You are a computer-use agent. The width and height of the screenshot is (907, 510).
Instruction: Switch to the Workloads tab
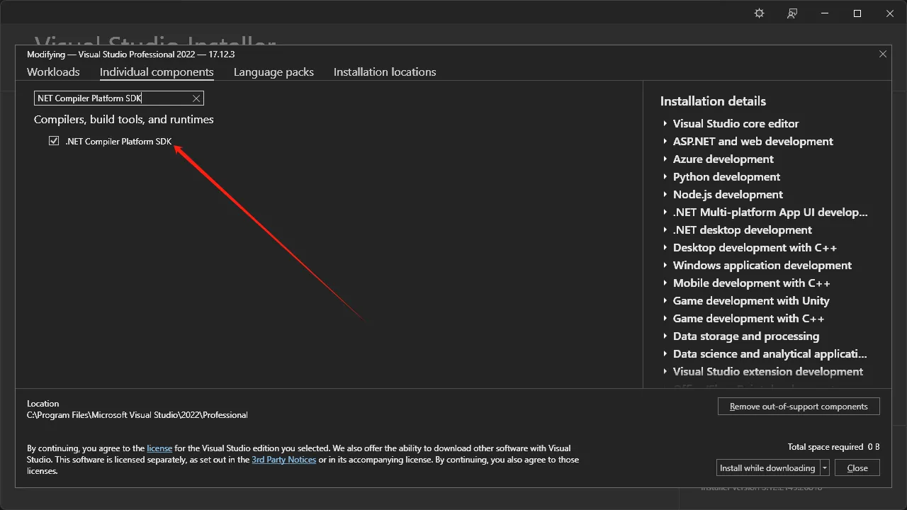pyautogui.click(x=53, y=72)
